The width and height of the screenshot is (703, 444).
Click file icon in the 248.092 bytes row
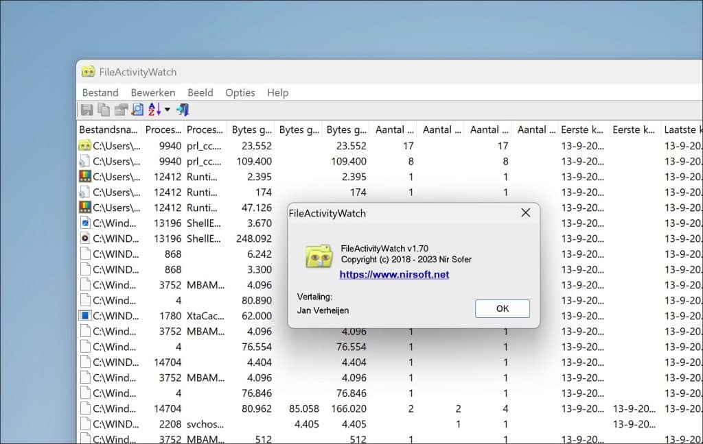[84, 238]
